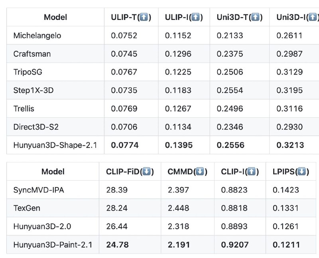Click Craftsman ULIP-T value 0.0745
The height and width of the screenshot is (258, 319).
pos(124,54)
